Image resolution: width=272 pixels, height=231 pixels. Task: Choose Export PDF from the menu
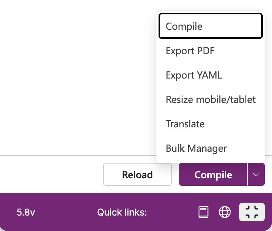[x=210, y=51]
